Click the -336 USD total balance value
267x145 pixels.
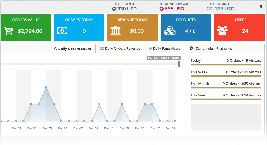coord(224,9)
